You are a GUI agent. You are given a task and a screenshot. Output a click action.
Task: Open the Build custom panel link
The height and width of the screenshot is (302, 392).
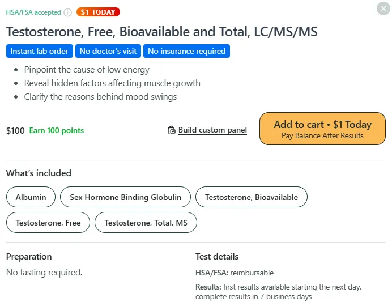pyautogui.click(x=212, y=130)
